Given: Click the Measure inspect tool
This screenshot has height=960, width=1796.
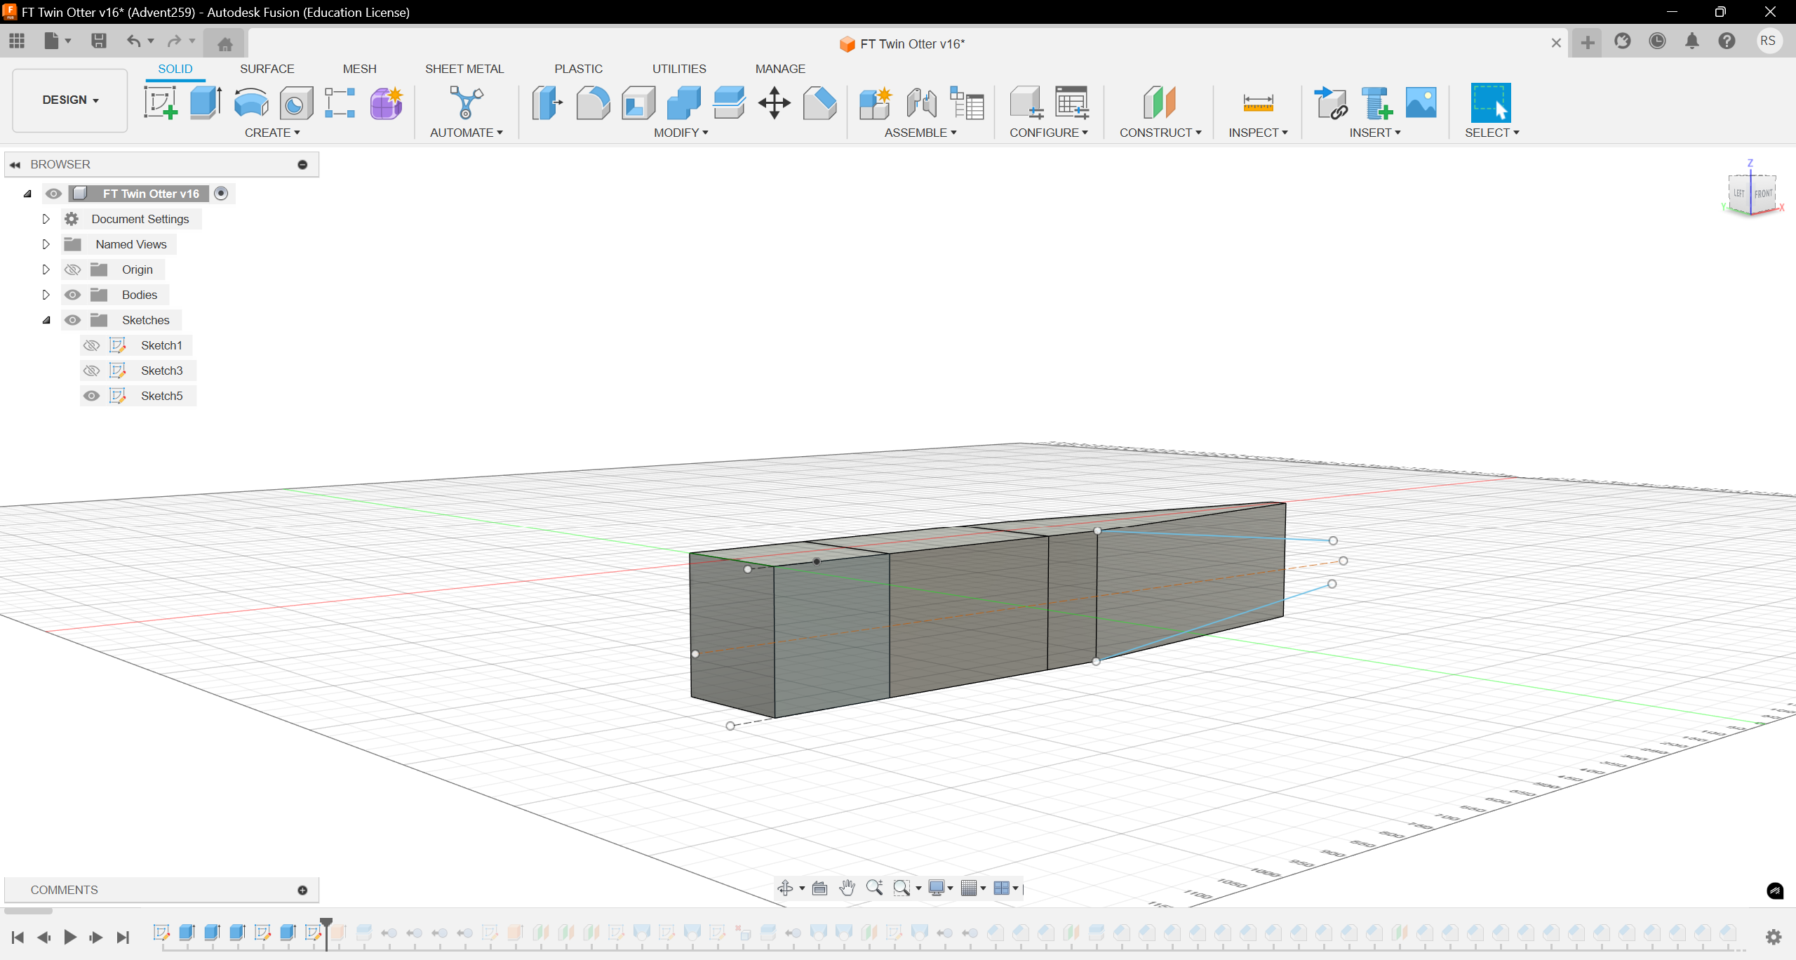Looking at the screenshot, I should 1256,101.
